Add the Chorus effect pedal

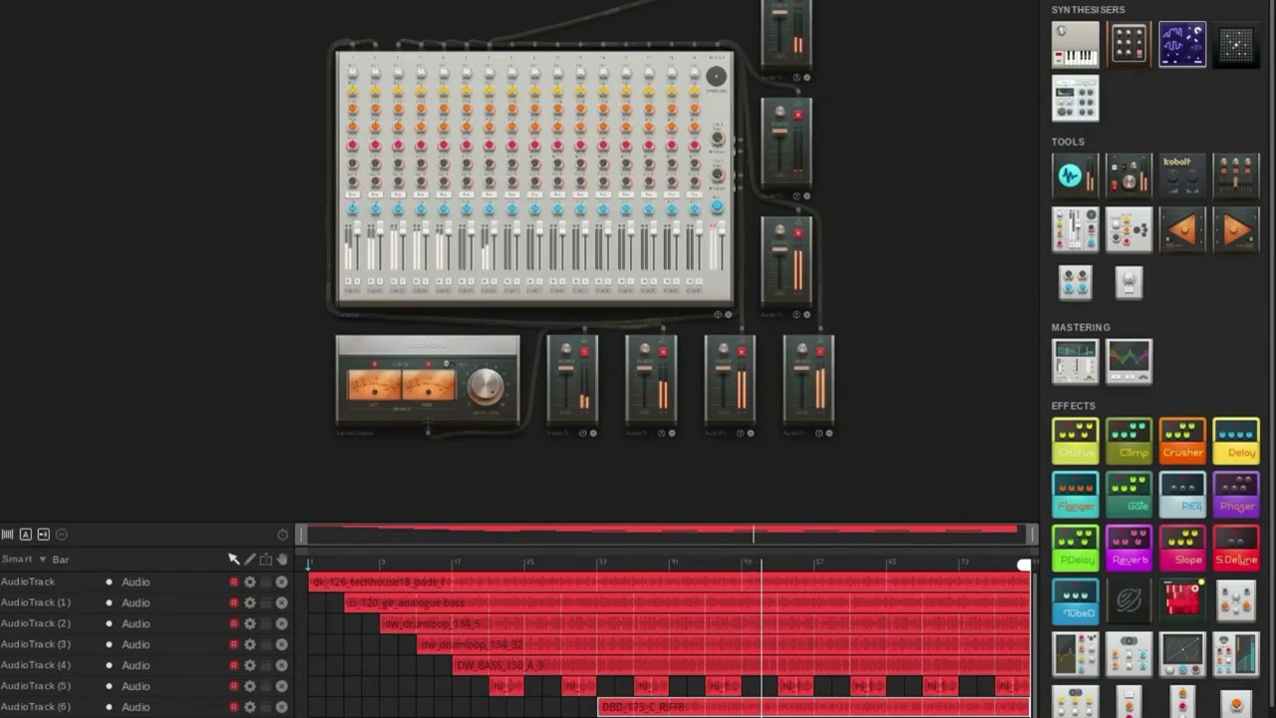[1075, 442]
